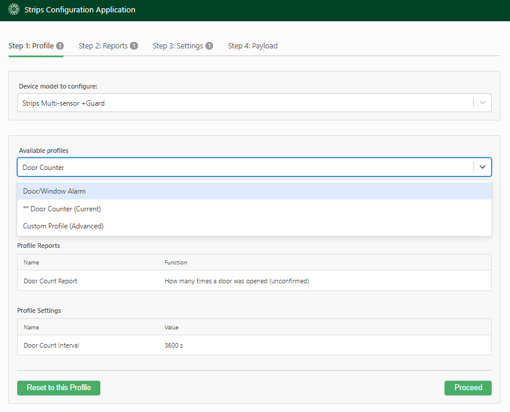The image size is (510, 412).
Task: Click the Proceed button
Action: coord(468,388)
